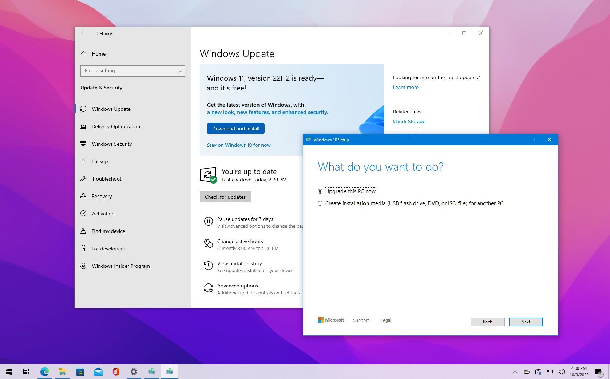Click Stay on Windows 10 for now
Viewport: 610px width, 379px height.
(239, 145)
